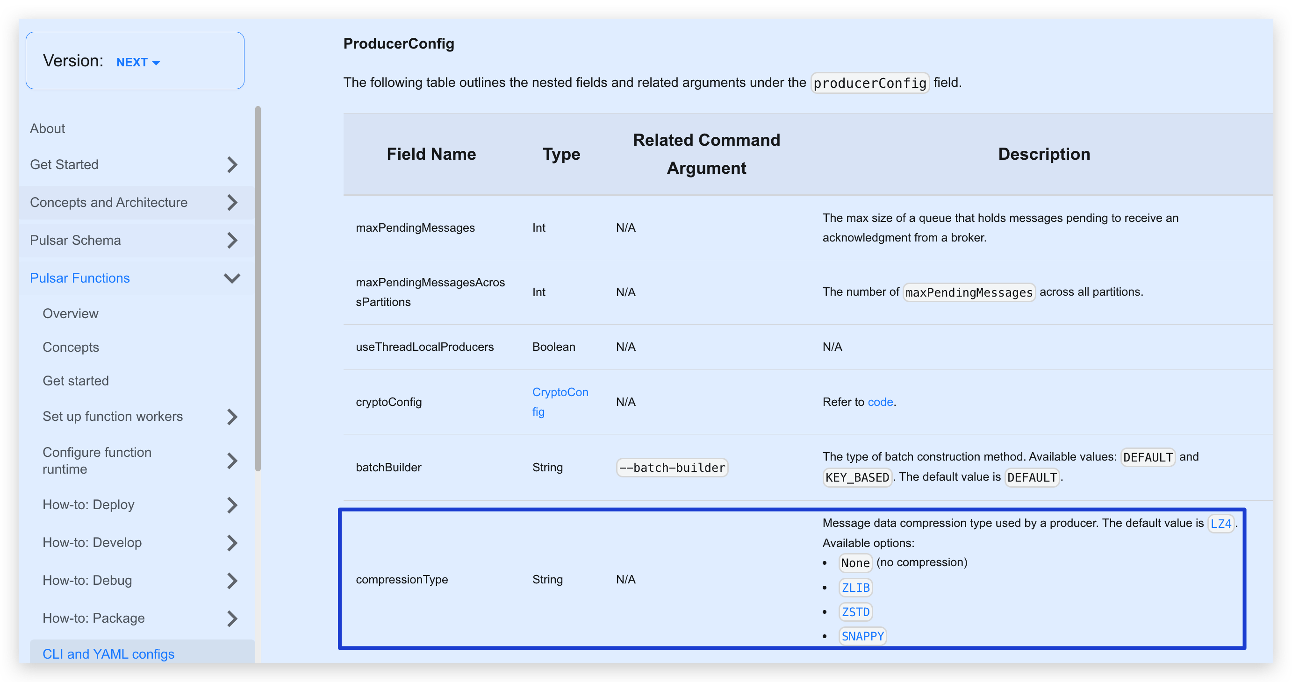Open the SNAPPY compression link
The image size is (1292, 682).
[x=863, y=636]
